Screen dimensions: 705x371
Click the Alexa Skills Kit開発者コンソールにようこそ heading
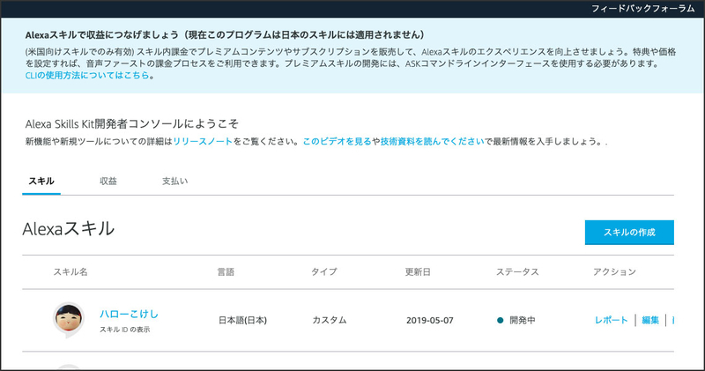(131, 123)
